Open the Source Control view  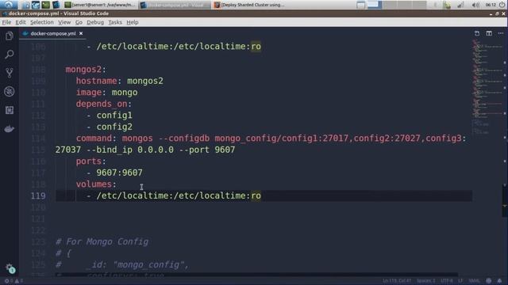(10, 73)
